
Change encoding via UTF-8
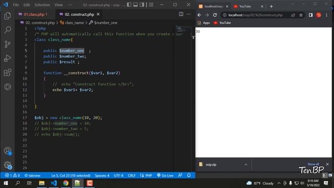(118, 175)
